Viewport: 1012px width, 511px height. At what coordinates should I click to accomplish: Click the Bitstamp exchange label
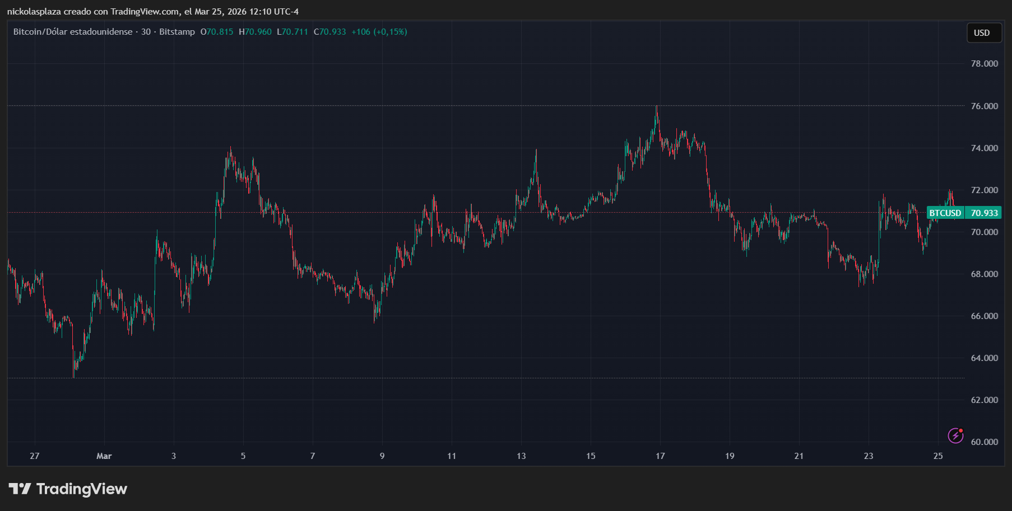pos(177,32)
